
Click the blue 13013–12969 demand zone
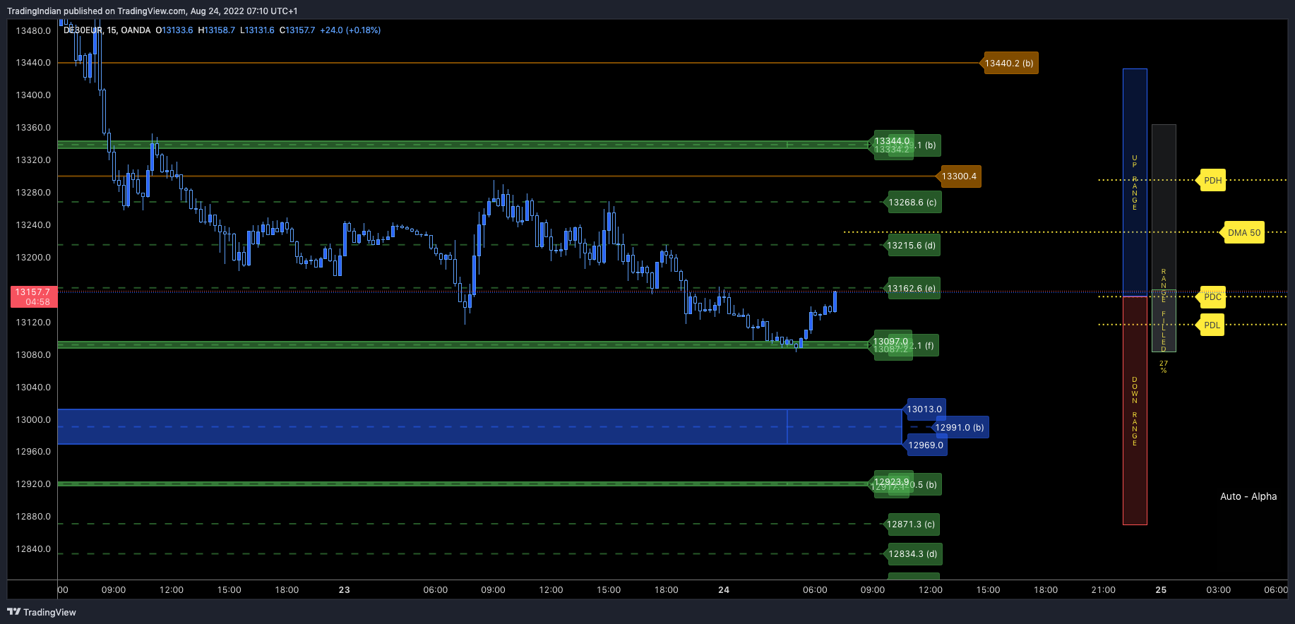pyautogui.click(x=479, y=427)
